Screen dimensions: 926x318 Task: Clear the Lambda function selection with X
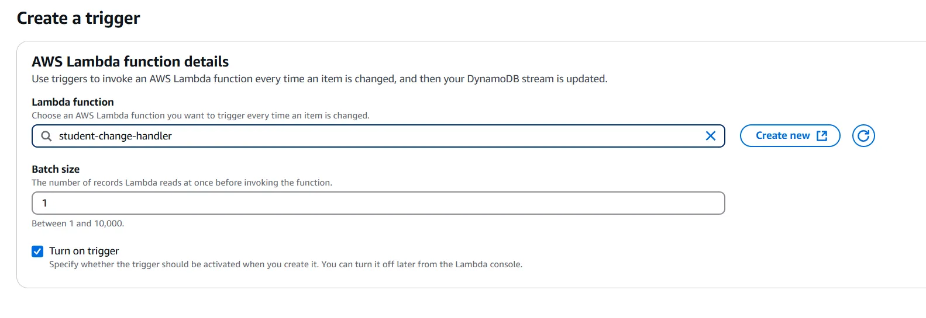pyautogui.click(x=711, y=136)
